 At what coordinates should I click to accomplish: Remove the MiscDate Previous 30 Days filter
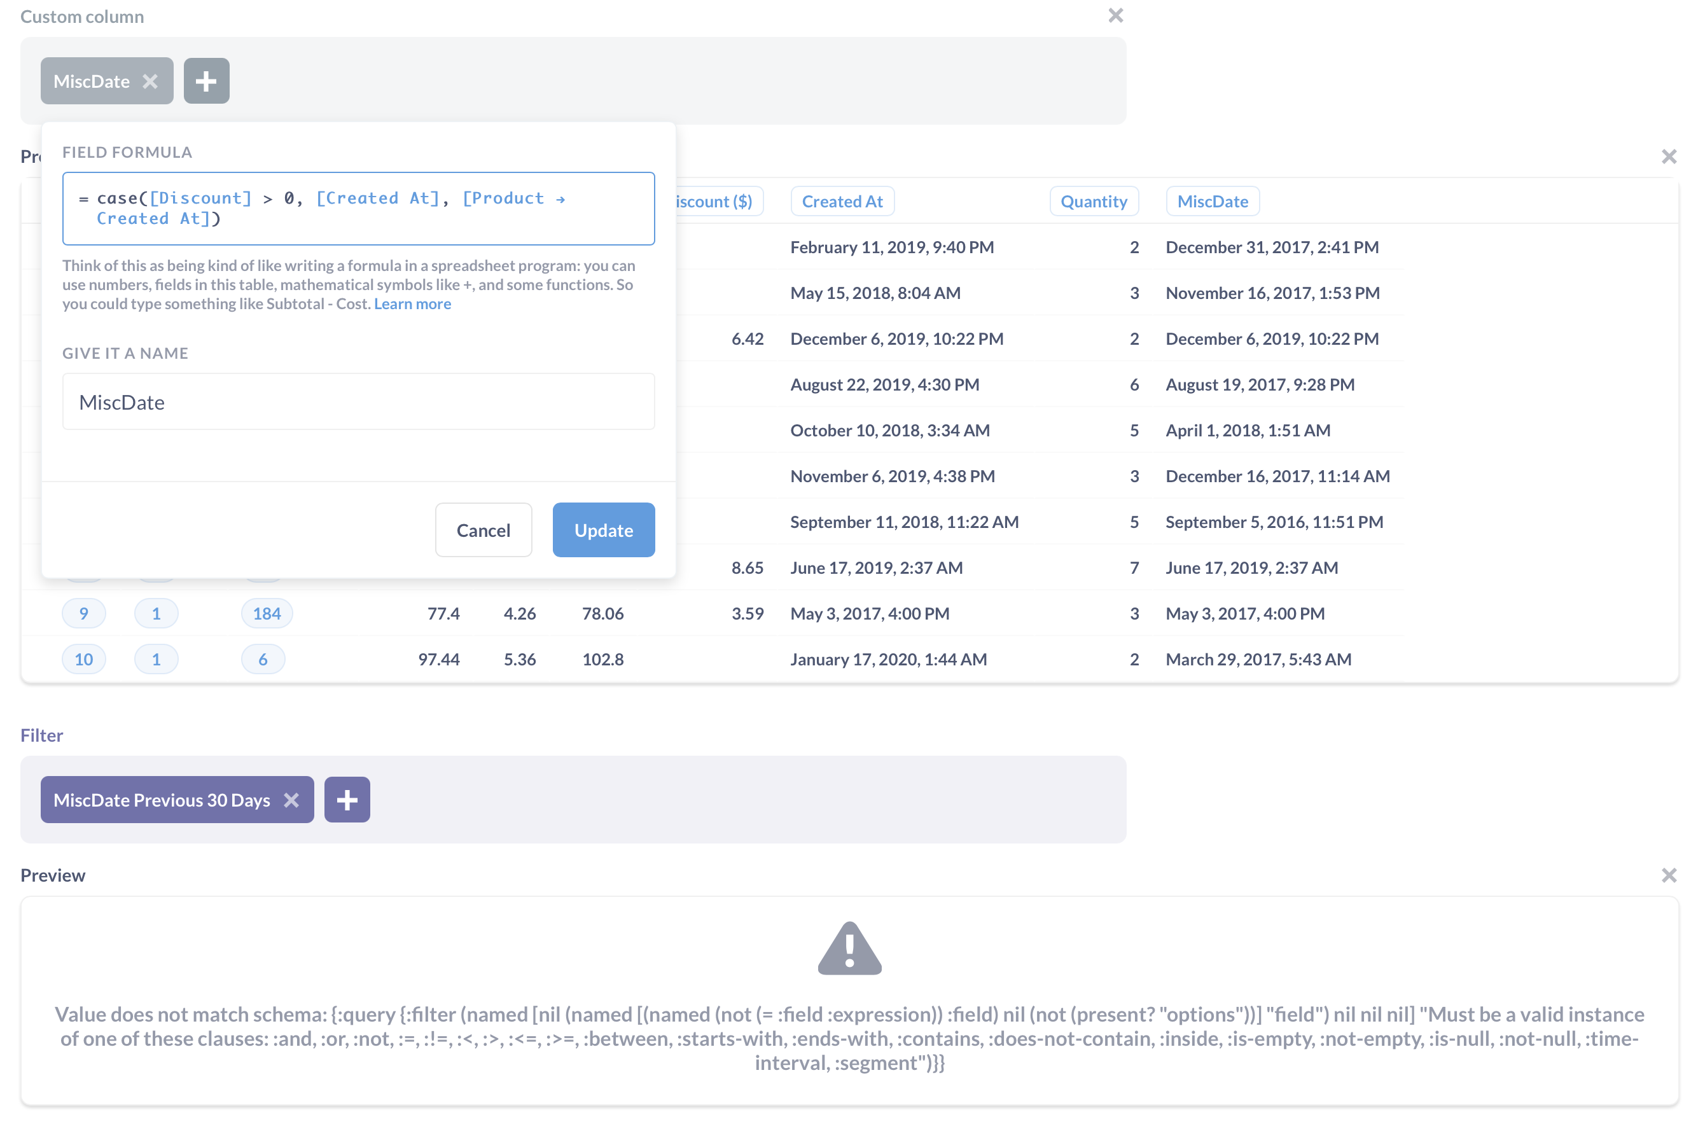click(x=292, y=799)
